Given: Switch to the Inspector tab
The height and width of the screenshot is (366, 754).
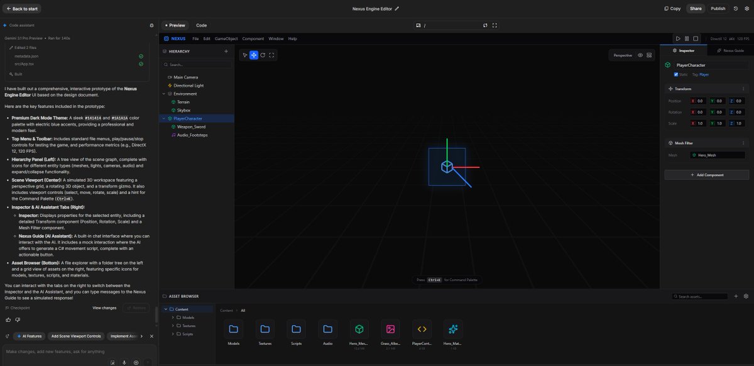Looking at the screenshot, I should pyautogui.click(x=684, y=50).
